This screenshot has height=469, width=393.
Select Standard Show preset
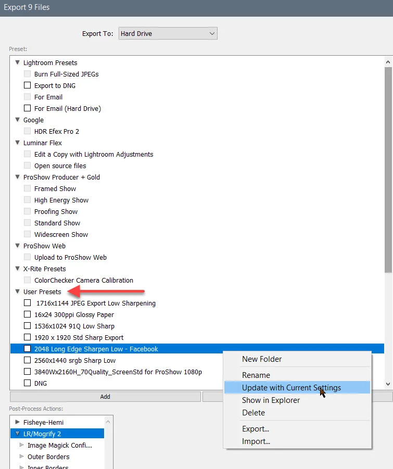(57, 223)
